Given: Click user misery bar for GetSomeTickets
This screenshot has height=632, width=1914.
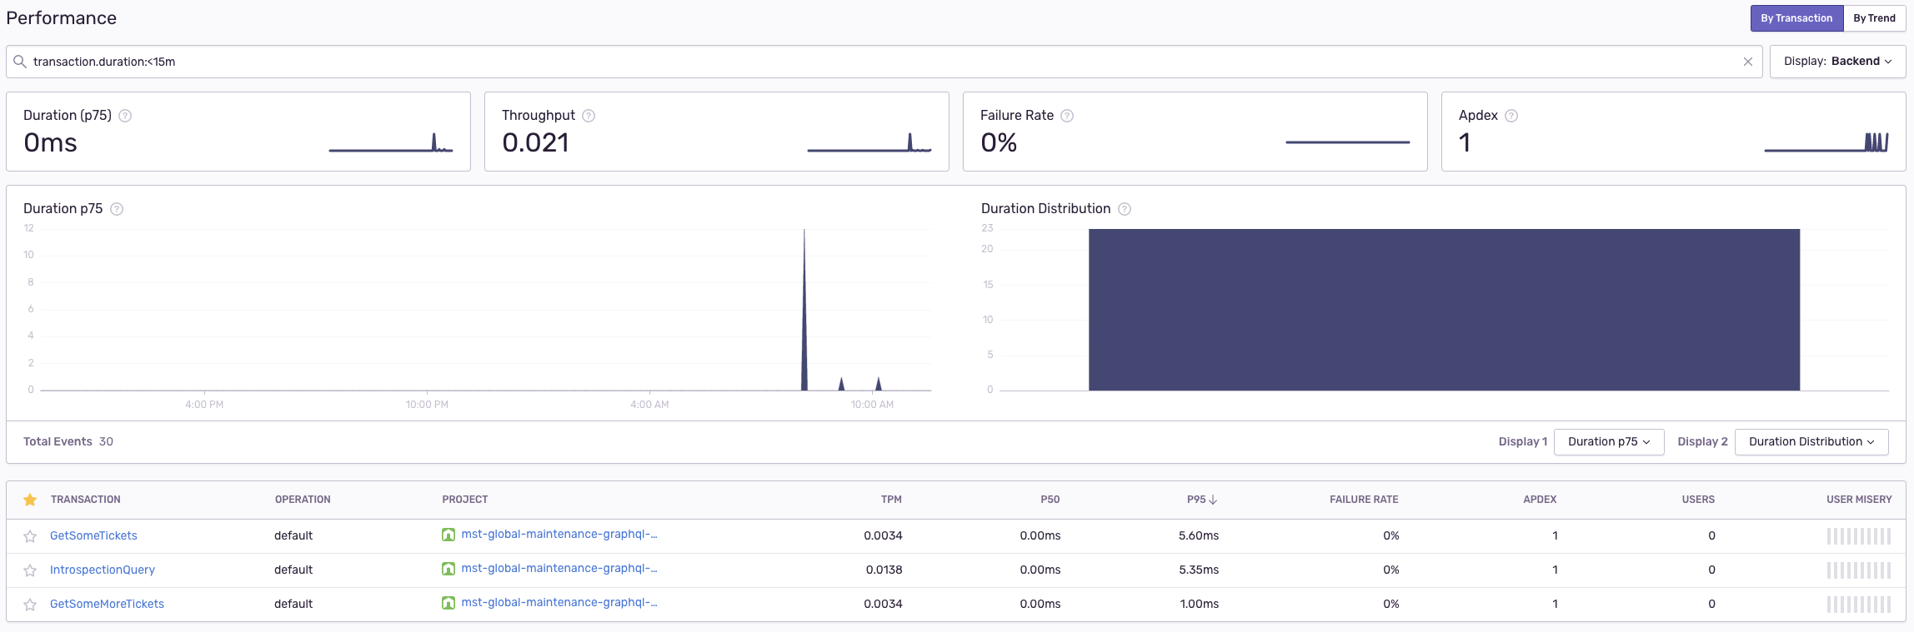Looking at the screenshot, I should click(x=1859, y=536).
